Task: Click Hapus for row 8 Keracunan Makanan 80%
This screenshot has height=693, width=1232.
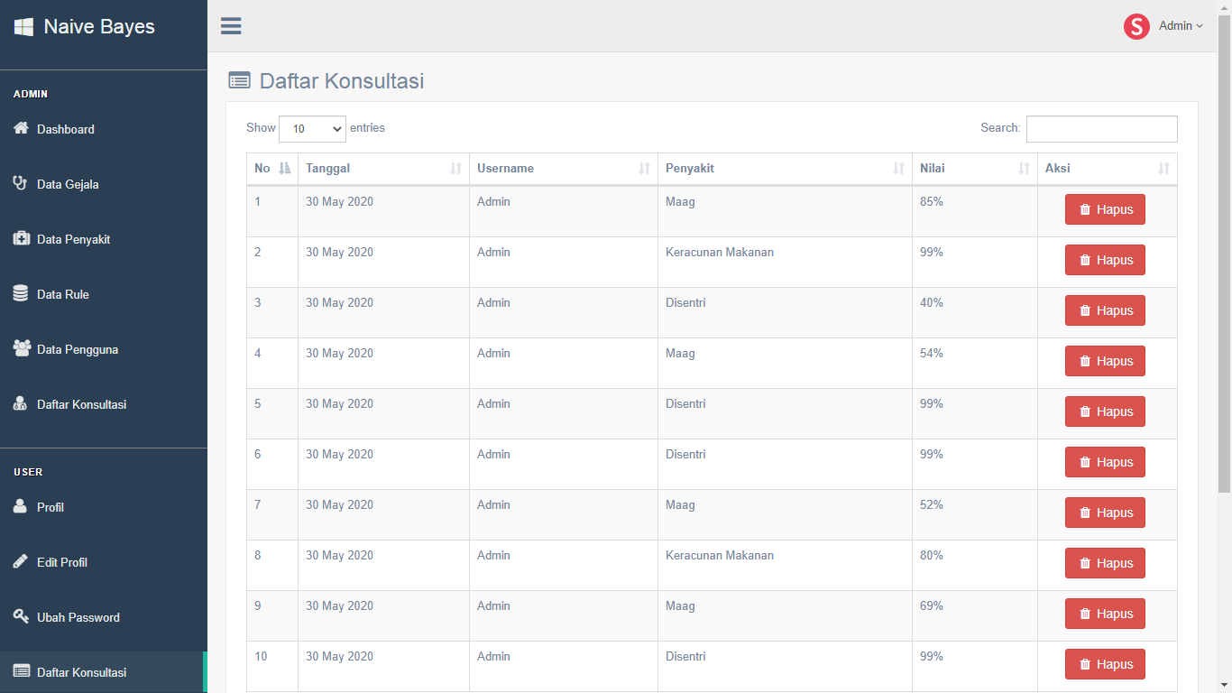Action: point(1105,563)
